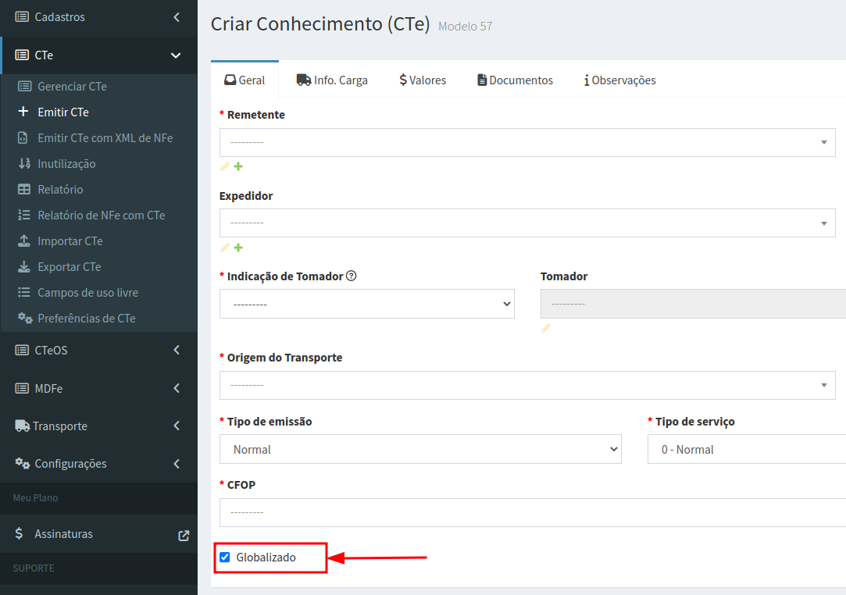Screen dimensions: 846x595
Task: Click the green plus icon under Remetente
Action: click(x=238, y=166)
